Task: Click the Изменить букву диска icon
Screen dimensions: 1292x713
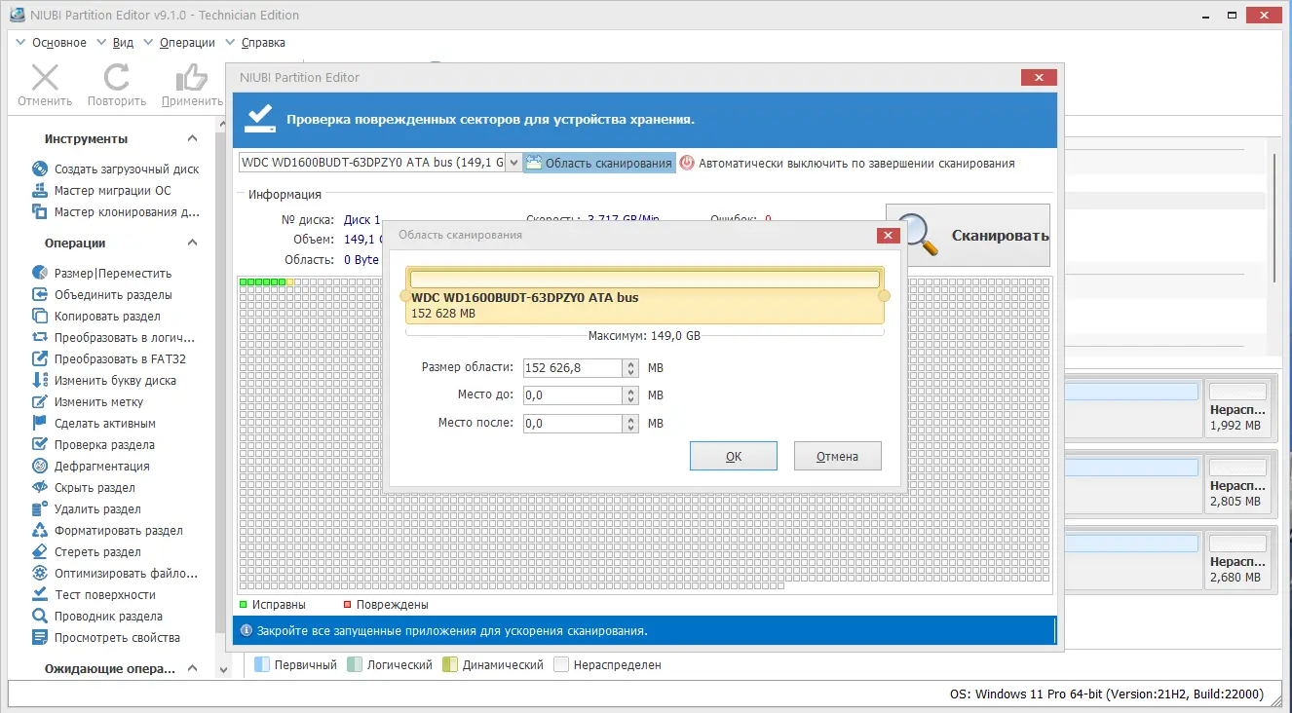Action: click(x=40, y=380)
